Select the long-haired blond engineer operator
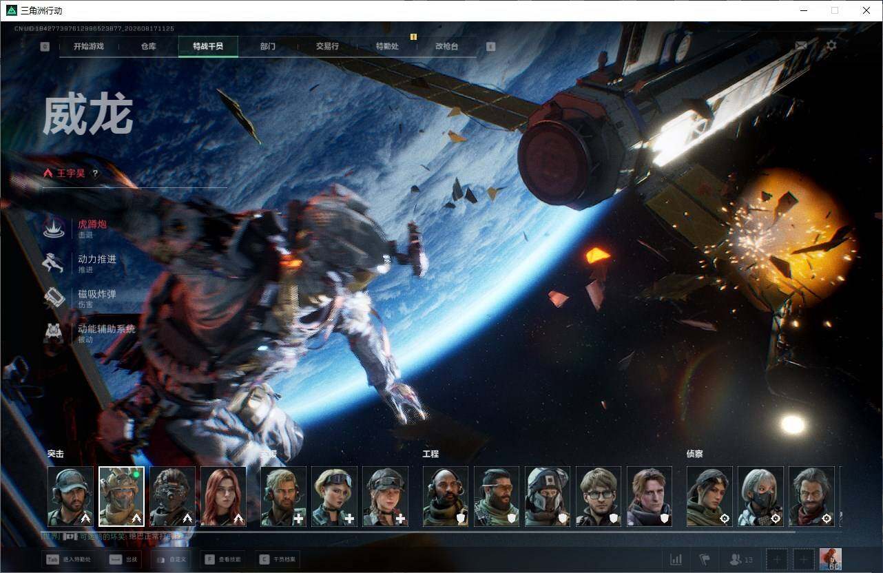 pyautogui.click(x=650, y=497)
